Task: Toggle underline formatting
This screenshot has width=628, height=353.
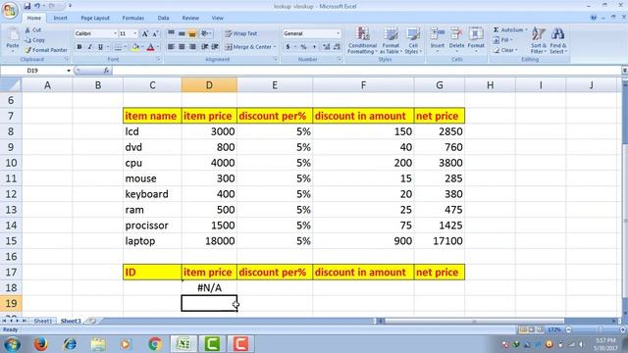Action: [x=100, y=47]
